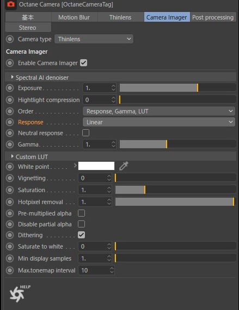Viewport: 239px width, 310px height.
Task: Click on the Vignetting slider bar
Action: (x=175, y=178)
